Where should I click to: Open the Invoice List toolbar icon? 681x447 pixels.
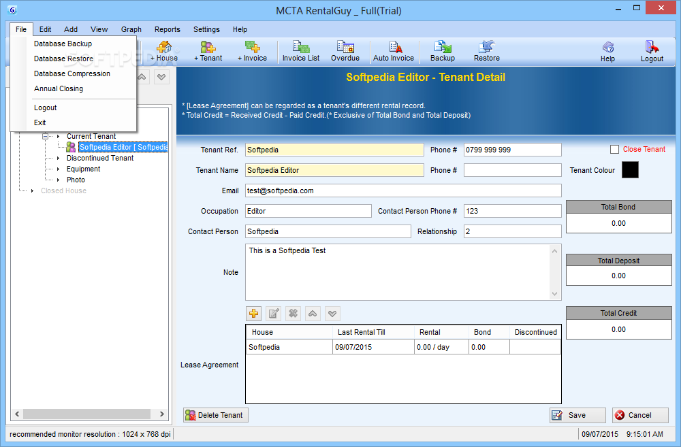click(301, 51)
